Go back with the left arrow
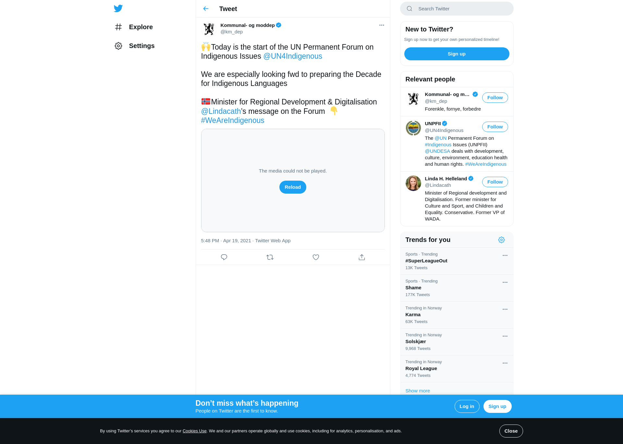The height and width of the screenshot is (444, 623). click(206, 9)
